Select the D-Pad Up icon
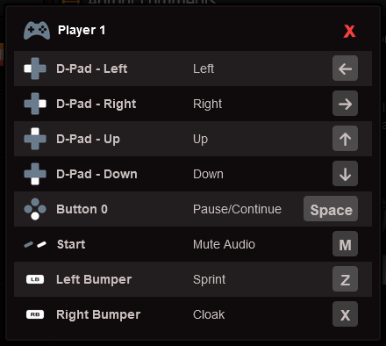This screenshot has width=386, height=346. (x=35, y=139)
